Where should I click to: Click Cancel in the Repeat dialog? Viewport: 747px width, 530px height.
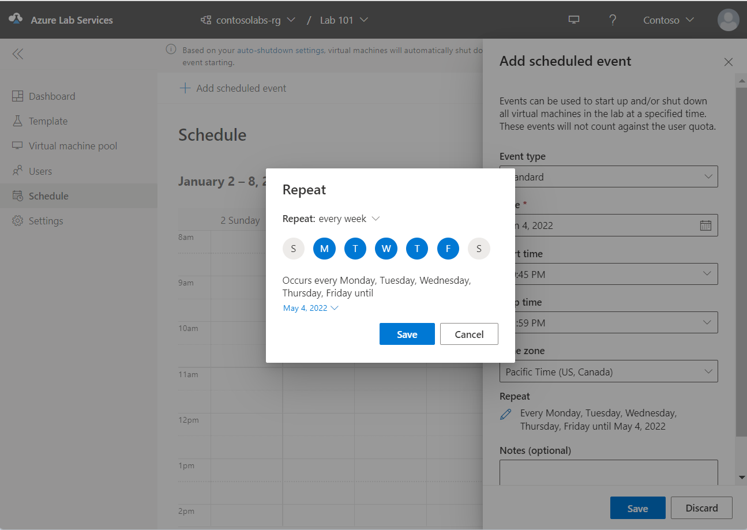(x=469, y=334)
